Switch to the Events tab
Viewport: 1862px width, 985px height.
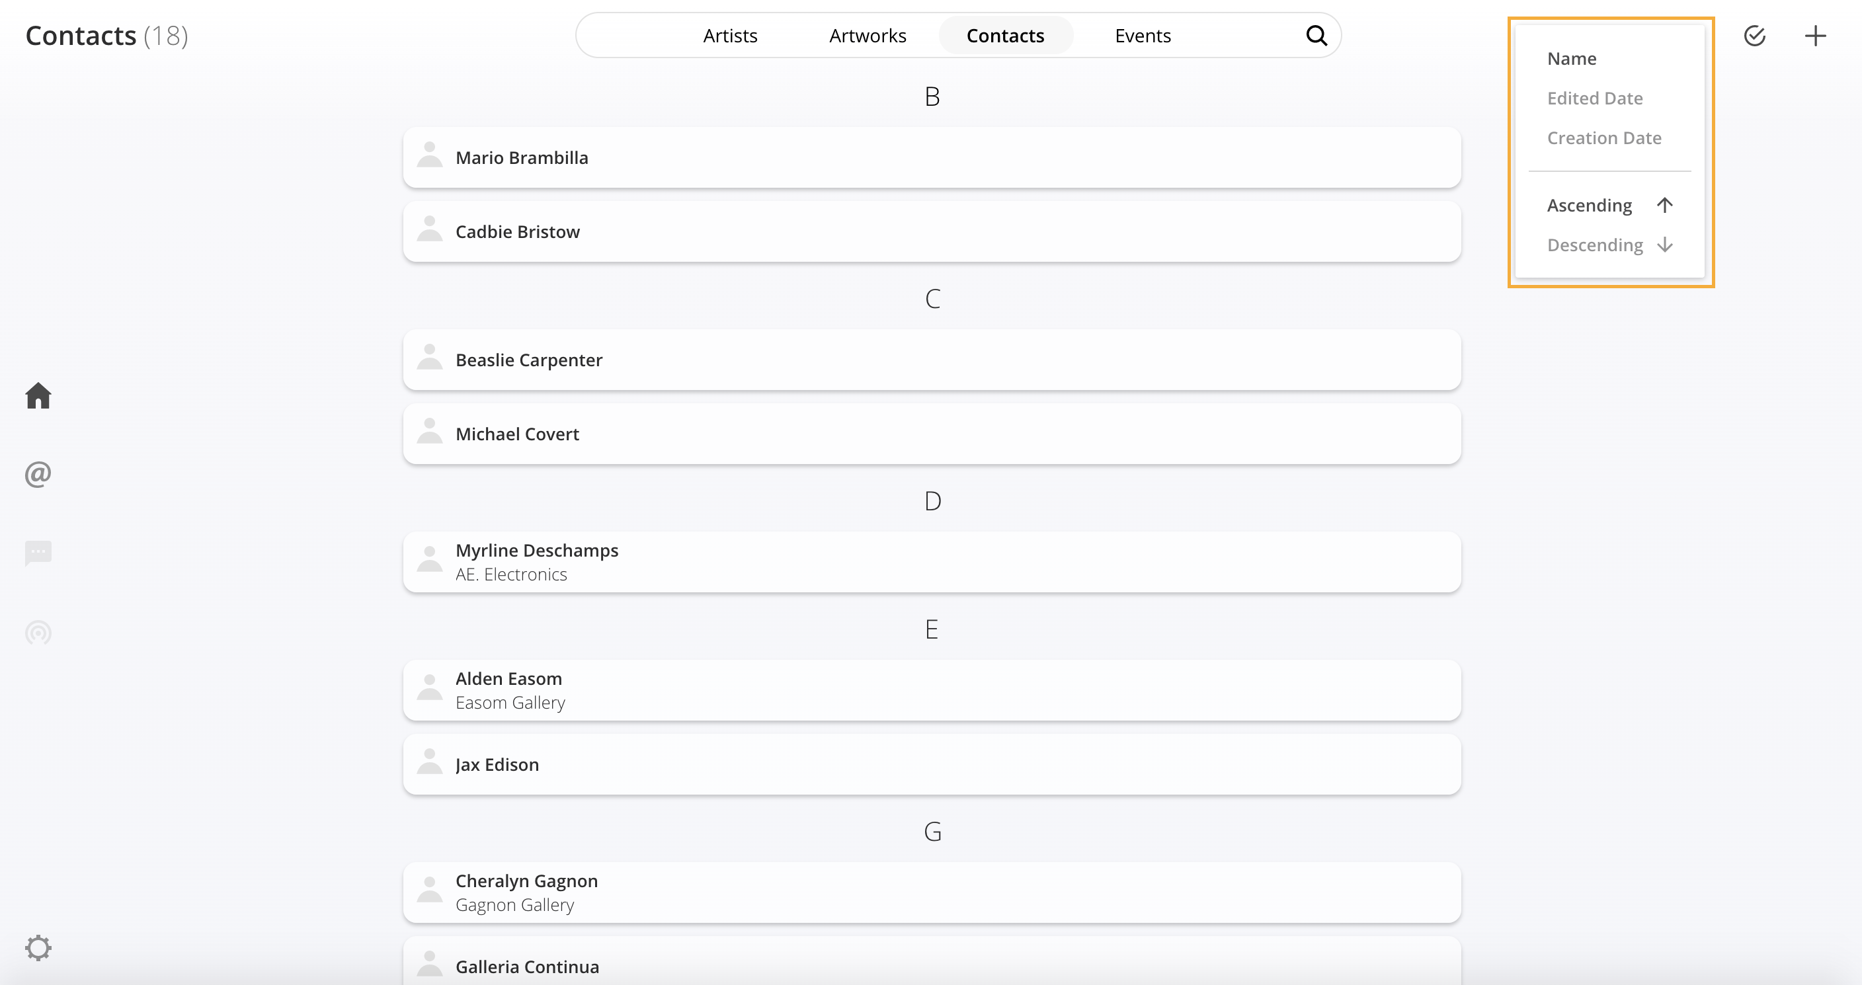point(1143,36)
